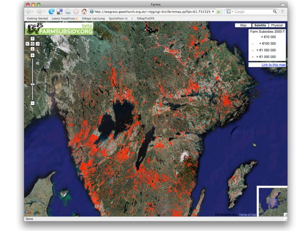Select the Satellite map view

pos(260,25)
